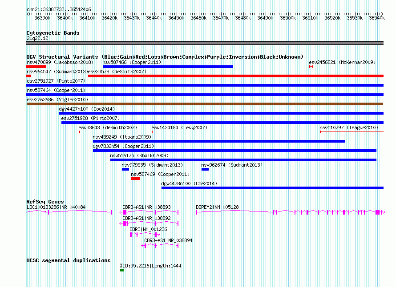Open gene CBR3-AS1|NR_038893 label
The width and height of the screenshot is (396, 287).
[146, 207]
